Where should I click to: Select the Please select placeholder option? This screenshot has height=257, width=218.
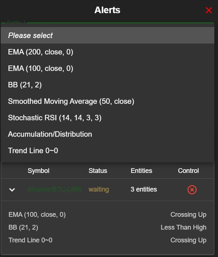click(x=107, y=35)
